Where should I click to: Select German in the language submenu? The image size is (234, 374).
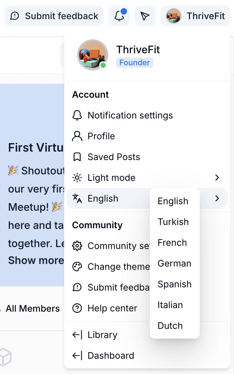pyautogui.click(x=174, y=263)
